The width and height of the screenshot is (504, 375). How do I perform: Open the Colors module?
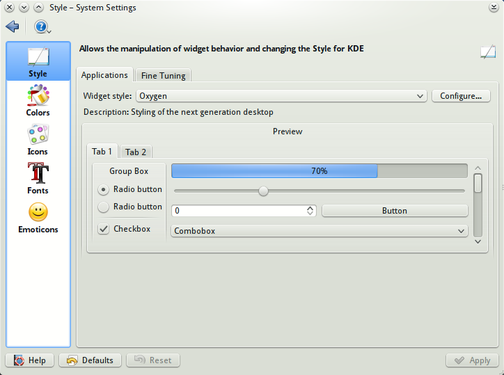point(38,100)
